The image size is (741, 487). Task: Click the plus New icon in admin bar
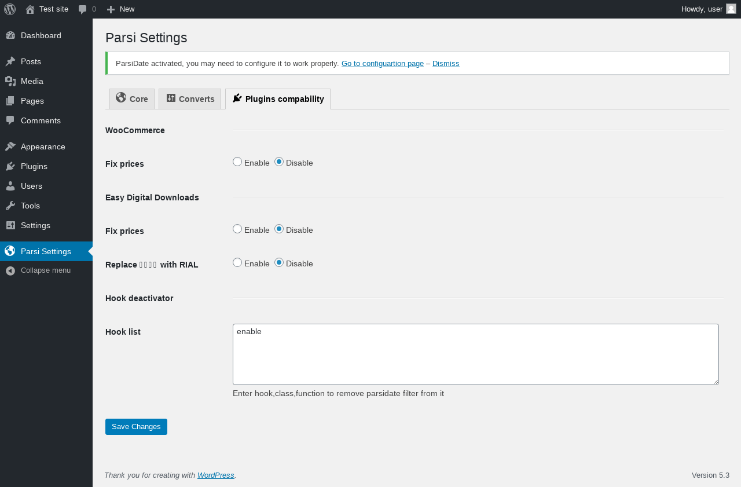(x=111, y=9)
